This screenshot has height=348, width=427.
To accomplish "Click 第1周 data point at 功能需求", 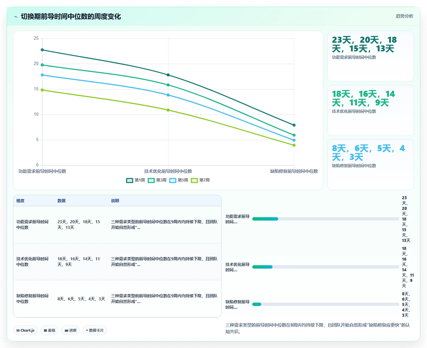I will 42,50.
